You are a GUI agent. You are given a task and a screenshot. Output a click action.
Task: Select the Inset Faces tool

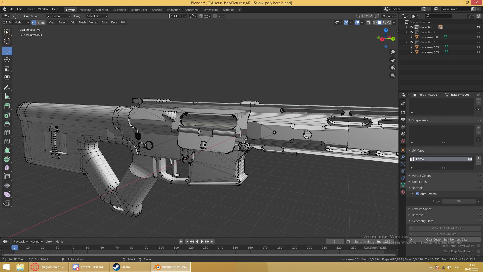coord(7,115)
